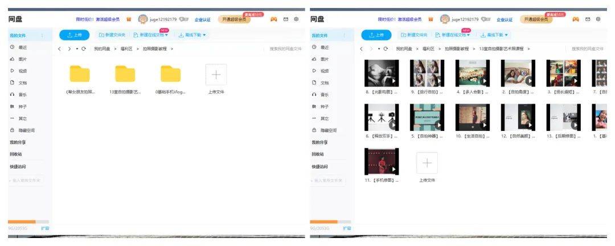Click the gift icon in right window header
The width and height of the screenshot is (615, 246).
[430, 19]
